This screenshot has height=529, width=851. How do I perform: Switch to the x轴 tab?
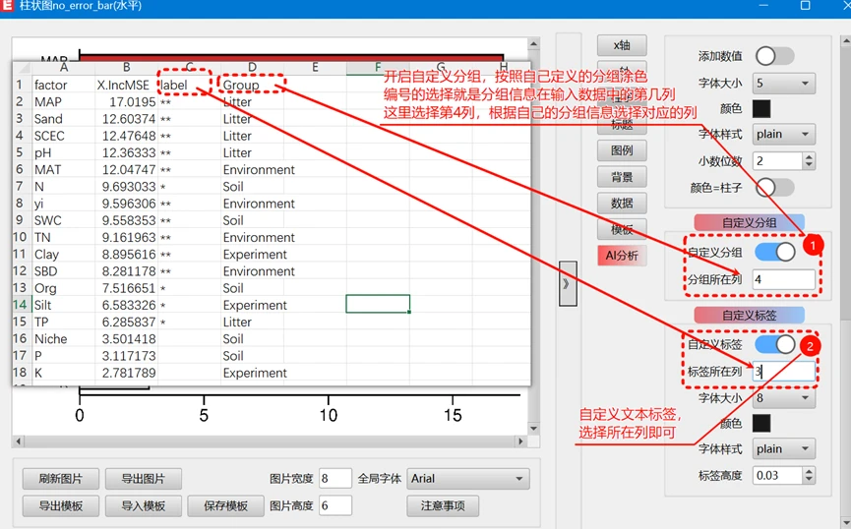tap(622, 45)
